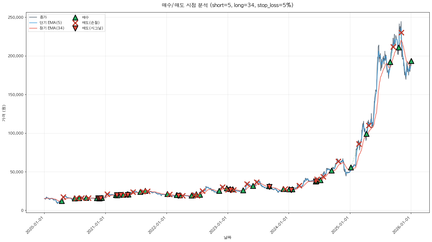This screenshot has height=242, width=432.
Task: Click the red stop-loss X legend icon
Action: pyautogui.click(x=75, y=23)
